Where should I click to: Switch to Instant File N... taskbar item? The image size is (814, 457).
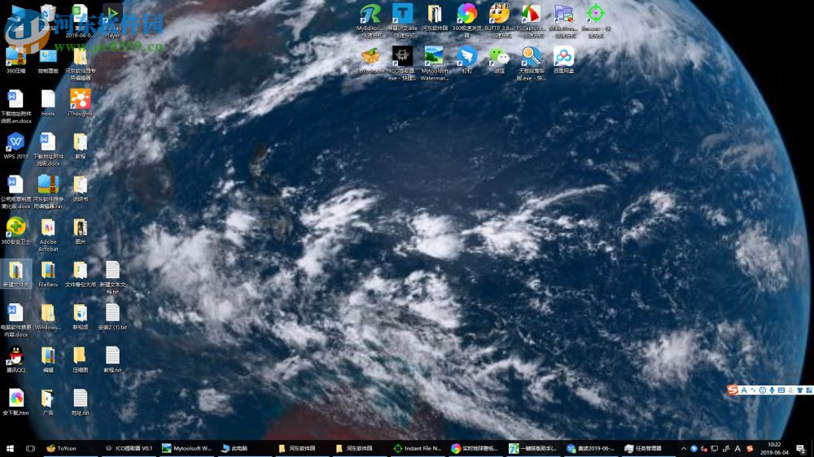[x=418, y=449]
